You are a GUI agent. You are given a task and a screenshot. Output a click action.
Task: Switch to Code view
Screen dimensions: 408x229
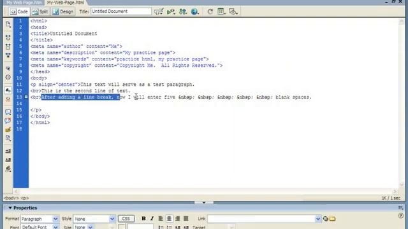[x=19, y=11]
